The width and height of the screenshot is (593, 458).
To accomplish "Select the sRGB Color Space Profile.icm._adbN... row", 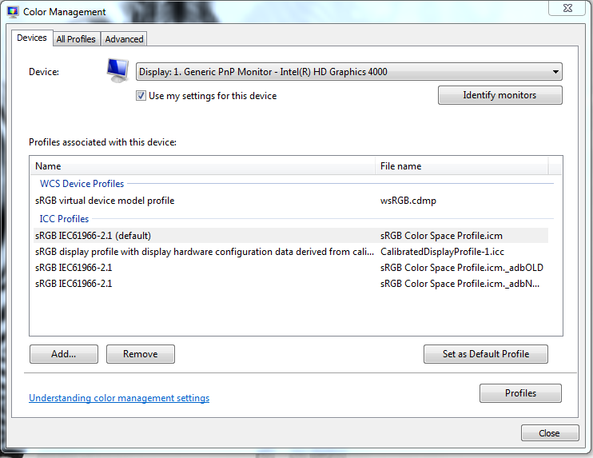I will pos(290,284).
